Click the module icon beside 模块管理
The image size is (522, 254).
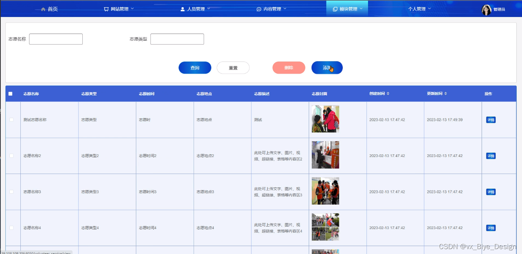click(335, 9)
